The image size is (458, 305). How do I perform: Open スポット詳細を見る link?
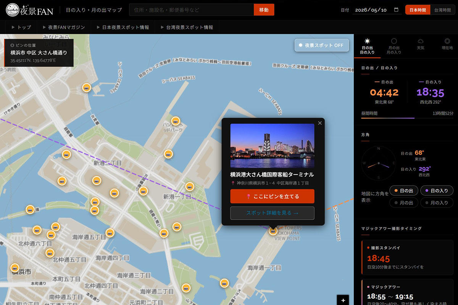(x=272, y=213)
